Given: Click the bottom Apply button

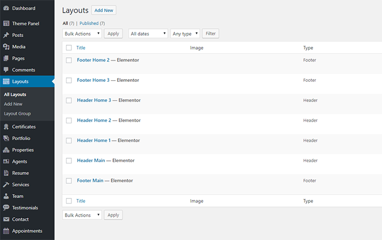Looking at the screenshot, I should tap(114, 215).
